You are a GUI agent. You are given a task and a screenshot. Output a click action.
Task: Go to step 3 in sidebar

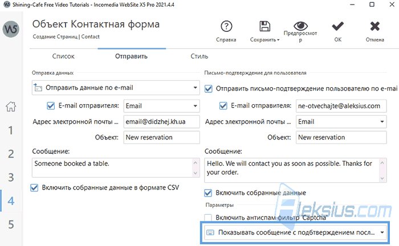point(11,177)
